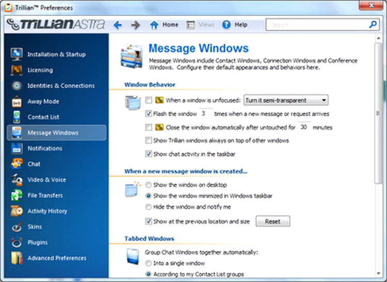
Task: Select 'According to my Contact List groups'
Action: 148,274
